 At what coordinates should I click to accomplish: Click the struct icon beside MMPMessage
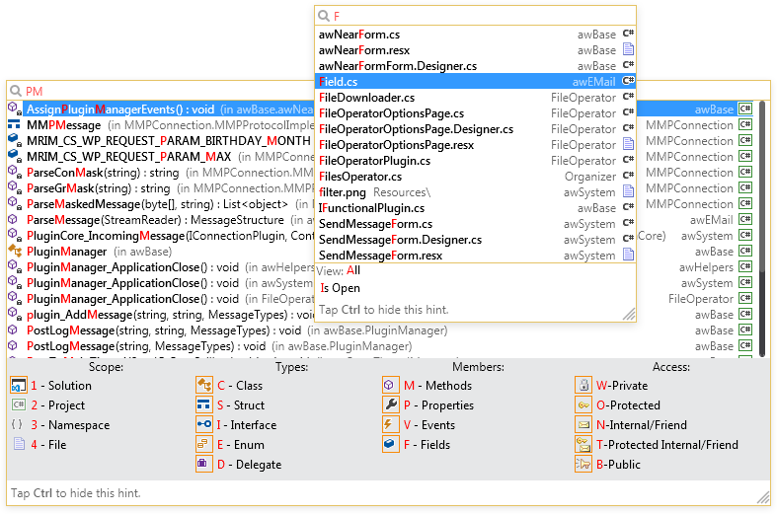14,124
